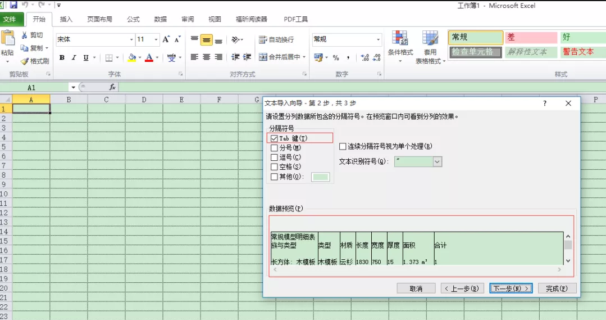Click the Save icon in quick access toolbar
The image size is (606, 320).
click(x=13, y=4)
